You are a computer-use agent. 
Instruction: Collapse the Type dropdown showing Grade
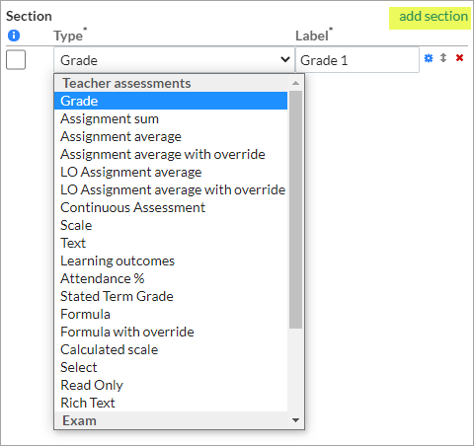coord(174,60)
